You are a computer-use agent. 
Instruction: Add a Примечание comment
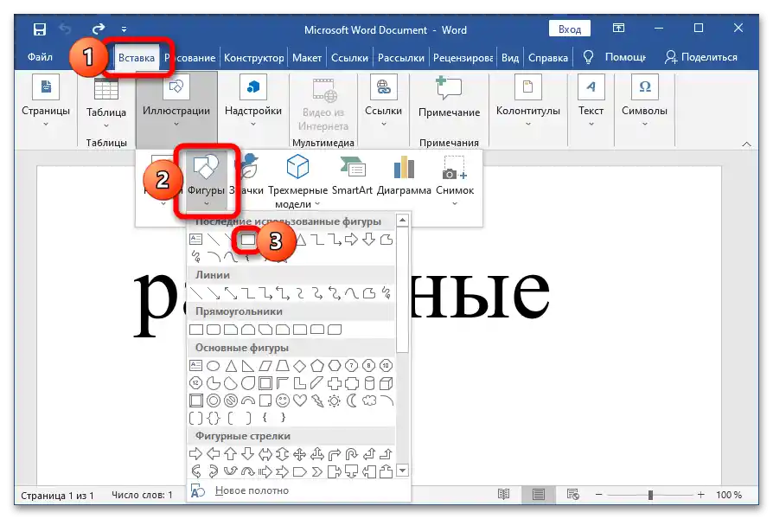click(449, 97)
